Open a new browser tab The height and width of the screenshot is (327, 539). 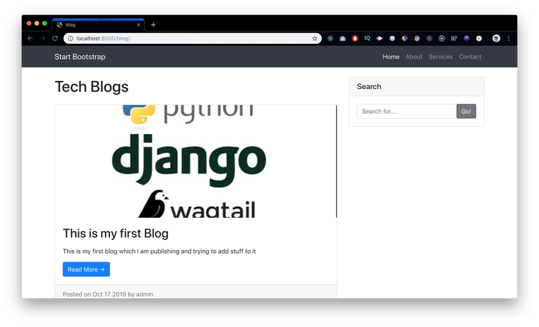pos(154,25)
